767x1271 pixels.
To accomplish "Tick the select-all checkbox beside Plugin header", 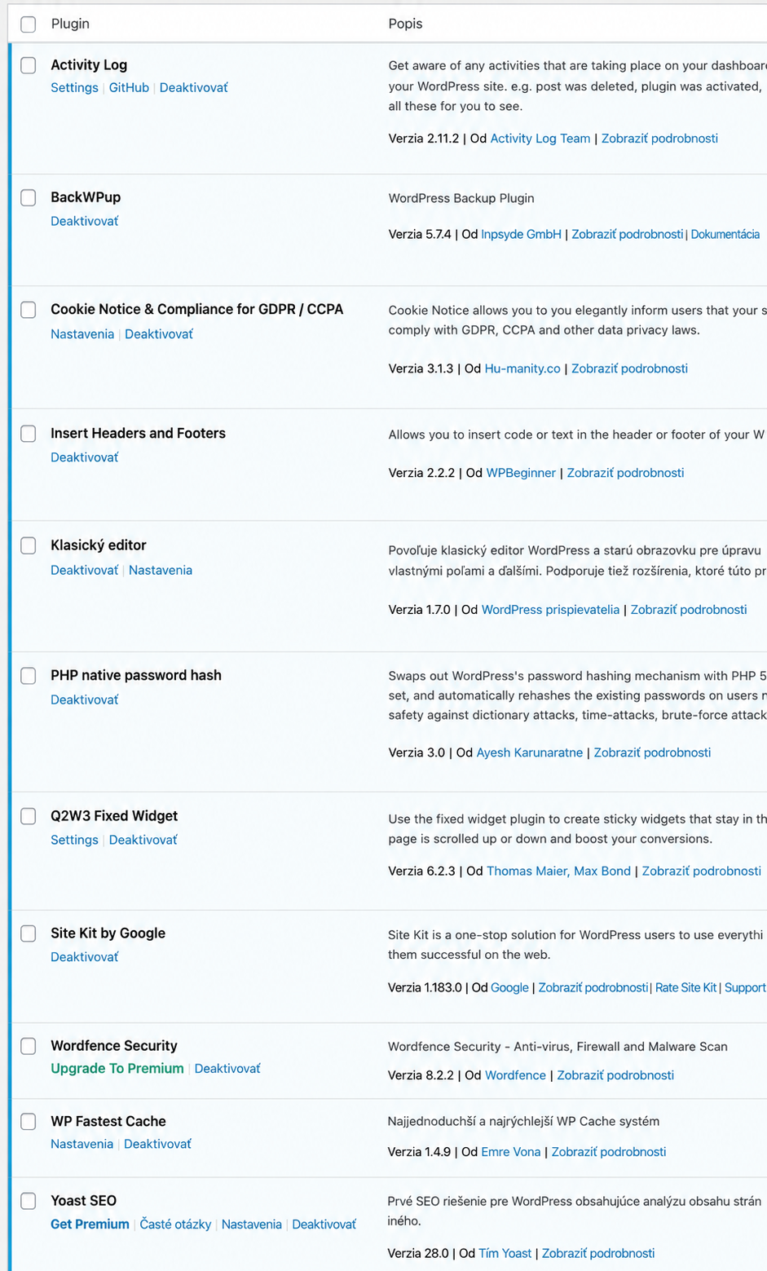I will click(29, 24).
